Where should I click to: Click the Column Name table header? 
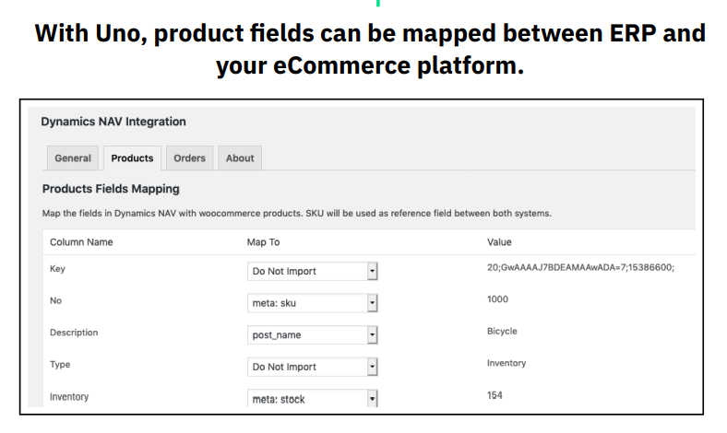(81, 242)
